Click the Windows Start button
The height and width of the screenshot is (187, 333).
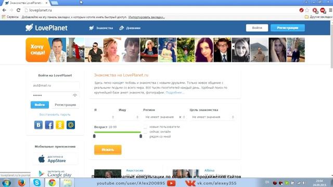6,183
